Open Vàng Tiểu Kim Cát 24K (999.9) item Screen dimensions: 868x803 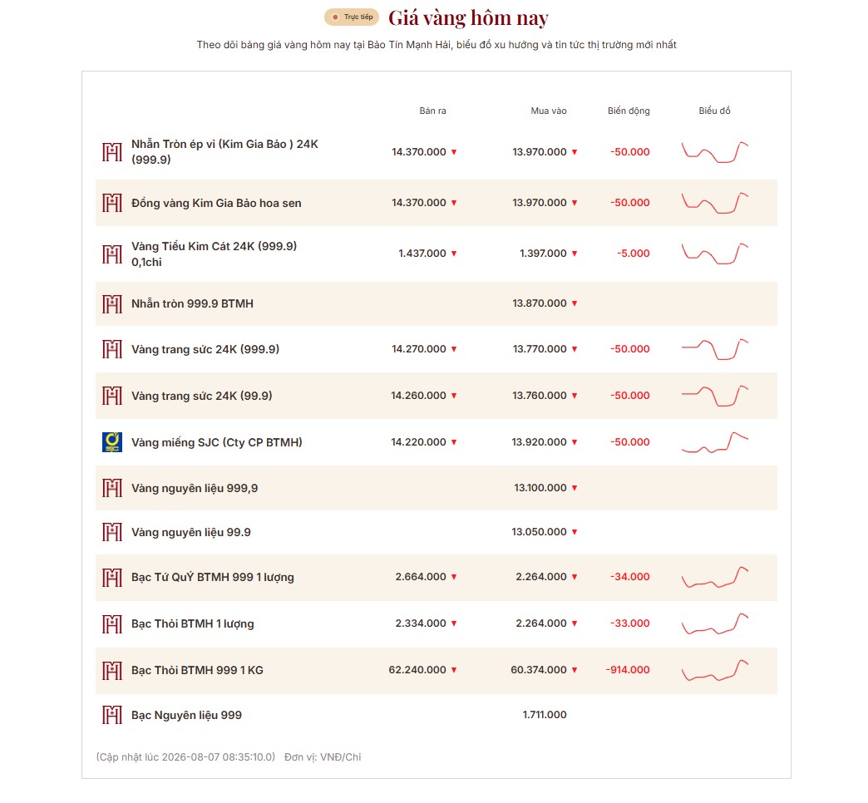(436, 254)
